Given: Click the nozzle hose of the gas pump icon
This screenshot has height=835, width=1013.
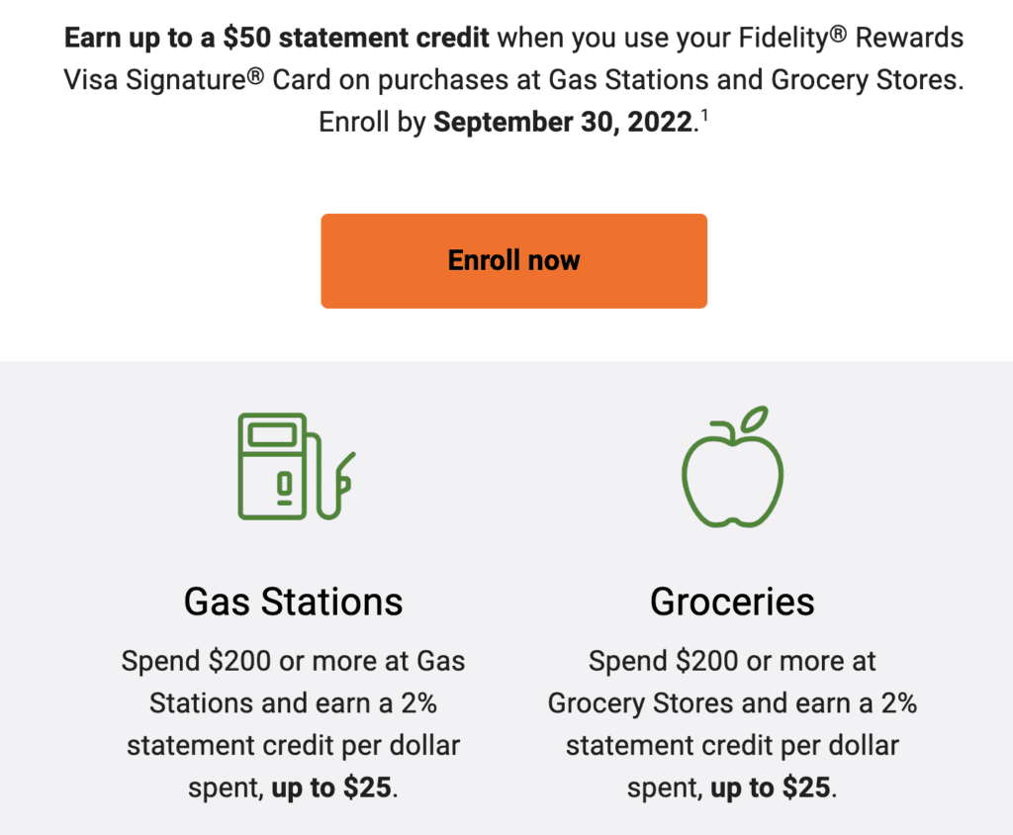Looking at the screenshot, I should point(331,477).
